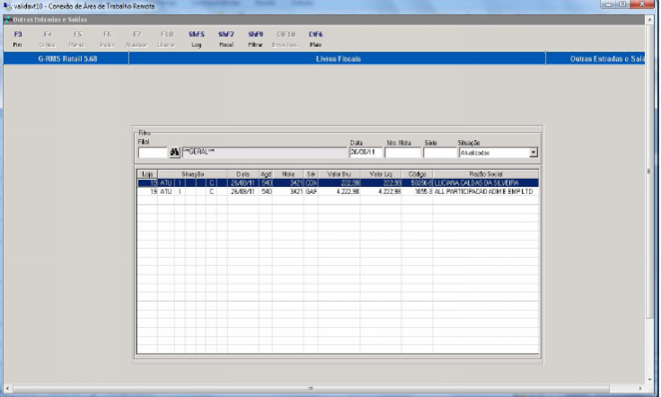661x397 pixels.
Task: Click the F6 Incluir toolbar button
Action: 107,40
